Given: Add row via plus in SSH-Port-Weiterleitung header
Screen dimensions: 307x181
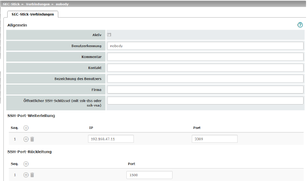Looking at the screenshot, I should pos(26,128).
